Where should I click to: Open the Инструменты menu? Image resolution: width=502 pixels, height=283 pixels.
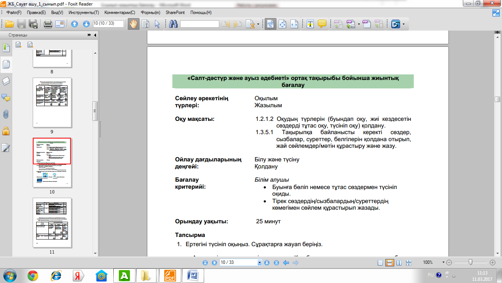tap(84, 13)
